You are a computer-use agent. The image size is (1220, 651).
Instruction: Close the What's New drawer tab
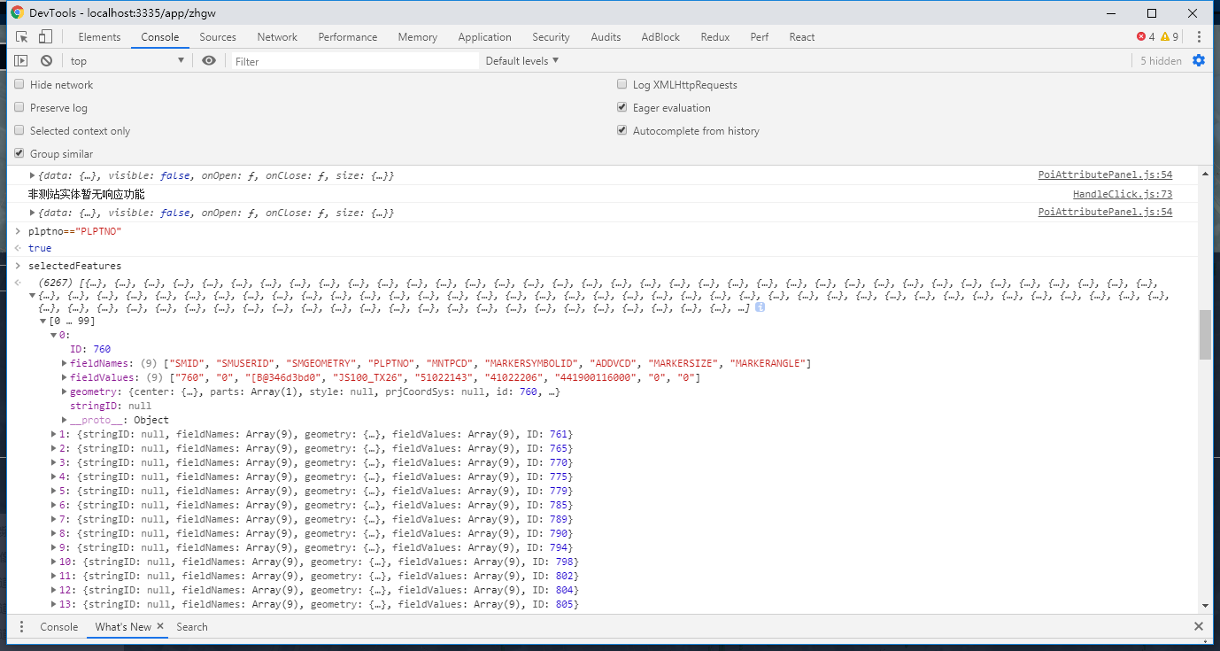(160, 626)
